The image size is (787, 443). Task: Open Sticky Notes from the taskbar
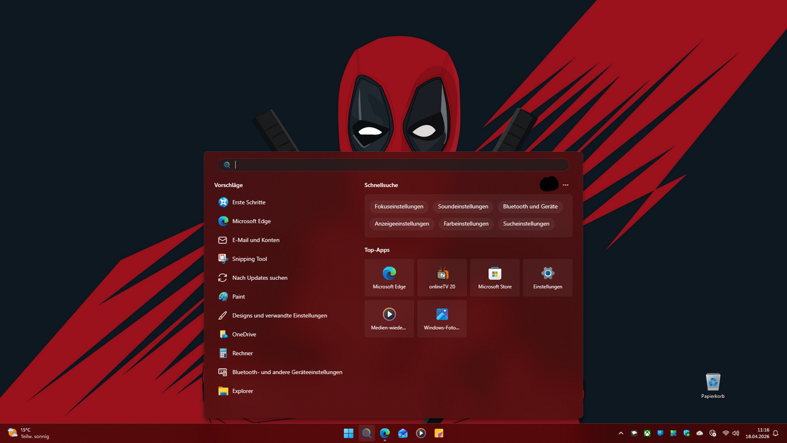[x=439, y=433]
